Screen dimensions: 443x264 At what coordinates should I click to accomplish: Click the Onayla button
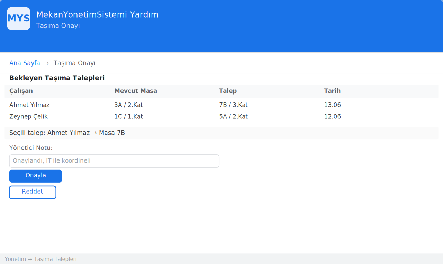[36, 176]
